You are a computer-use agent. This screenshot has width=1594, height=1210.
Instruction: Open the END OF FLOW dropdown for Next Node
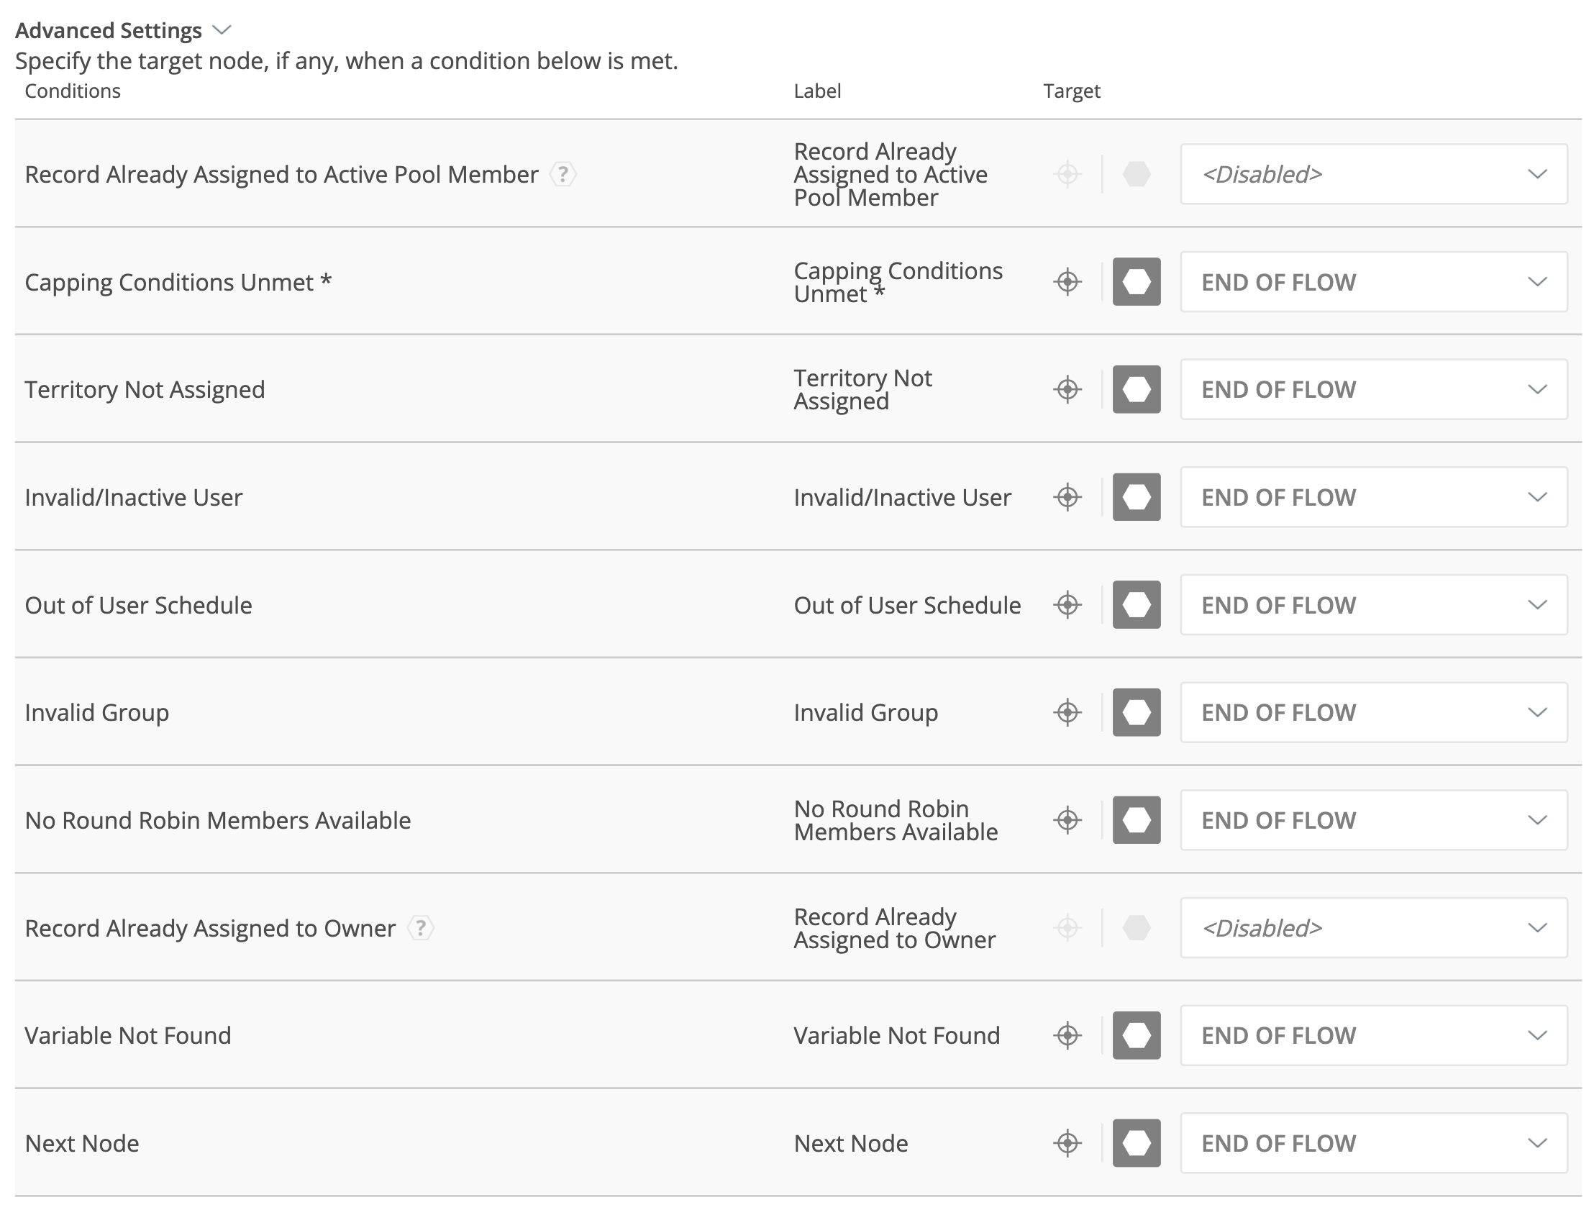pyautogui.click(x=1372, y=1143)
